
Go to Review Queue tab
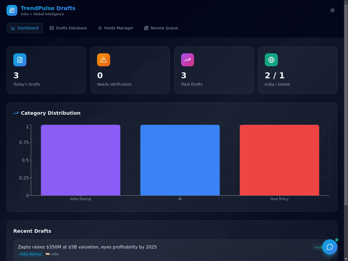pyautogui.click(x=161, y=28)
